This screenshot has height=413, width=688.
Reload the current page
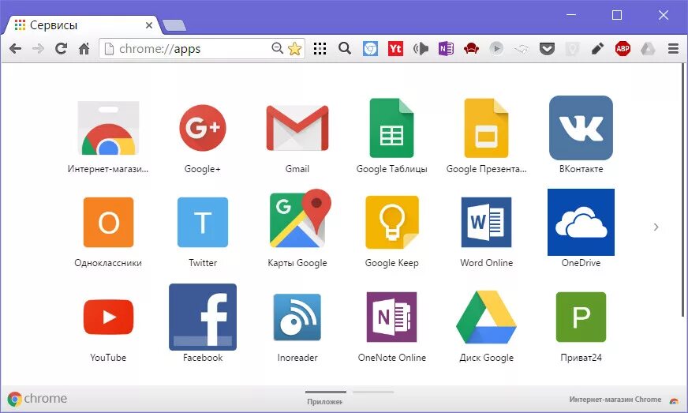click(61, 48)
